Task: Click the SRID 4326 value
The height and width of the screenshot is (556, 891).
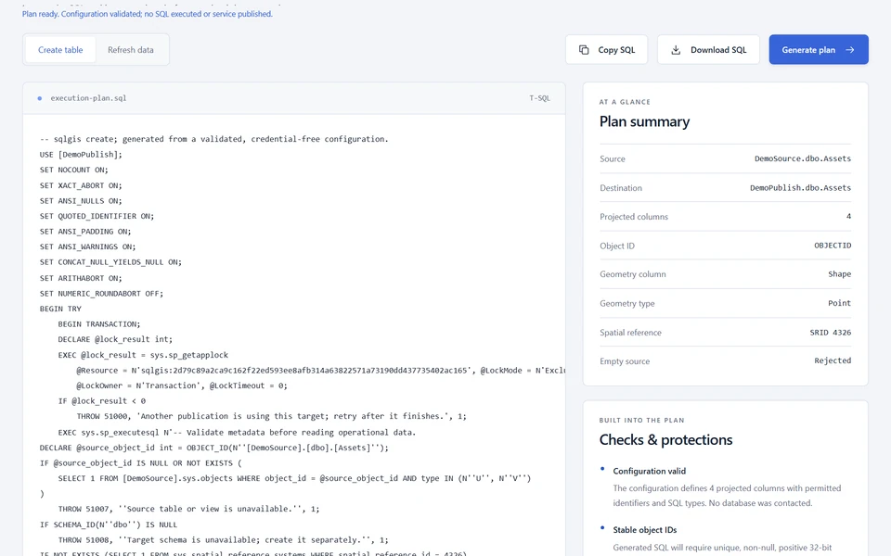Action: [830, 333]
